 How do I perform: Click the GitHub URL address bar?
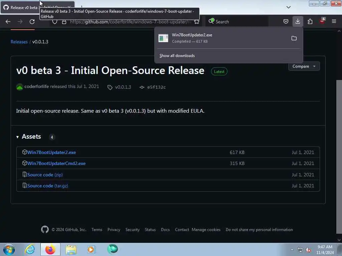[130, 22]
